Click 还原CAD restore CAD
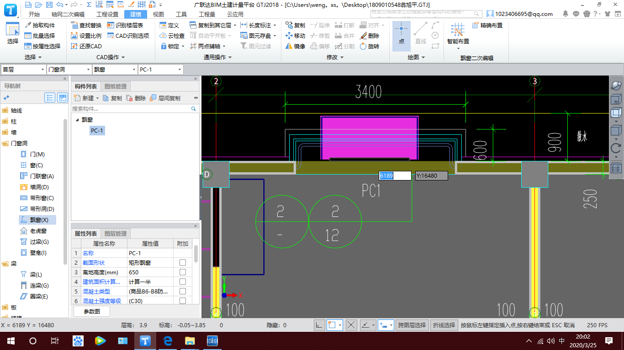Screen dimensions: 624x350 (x=86, y=46)
